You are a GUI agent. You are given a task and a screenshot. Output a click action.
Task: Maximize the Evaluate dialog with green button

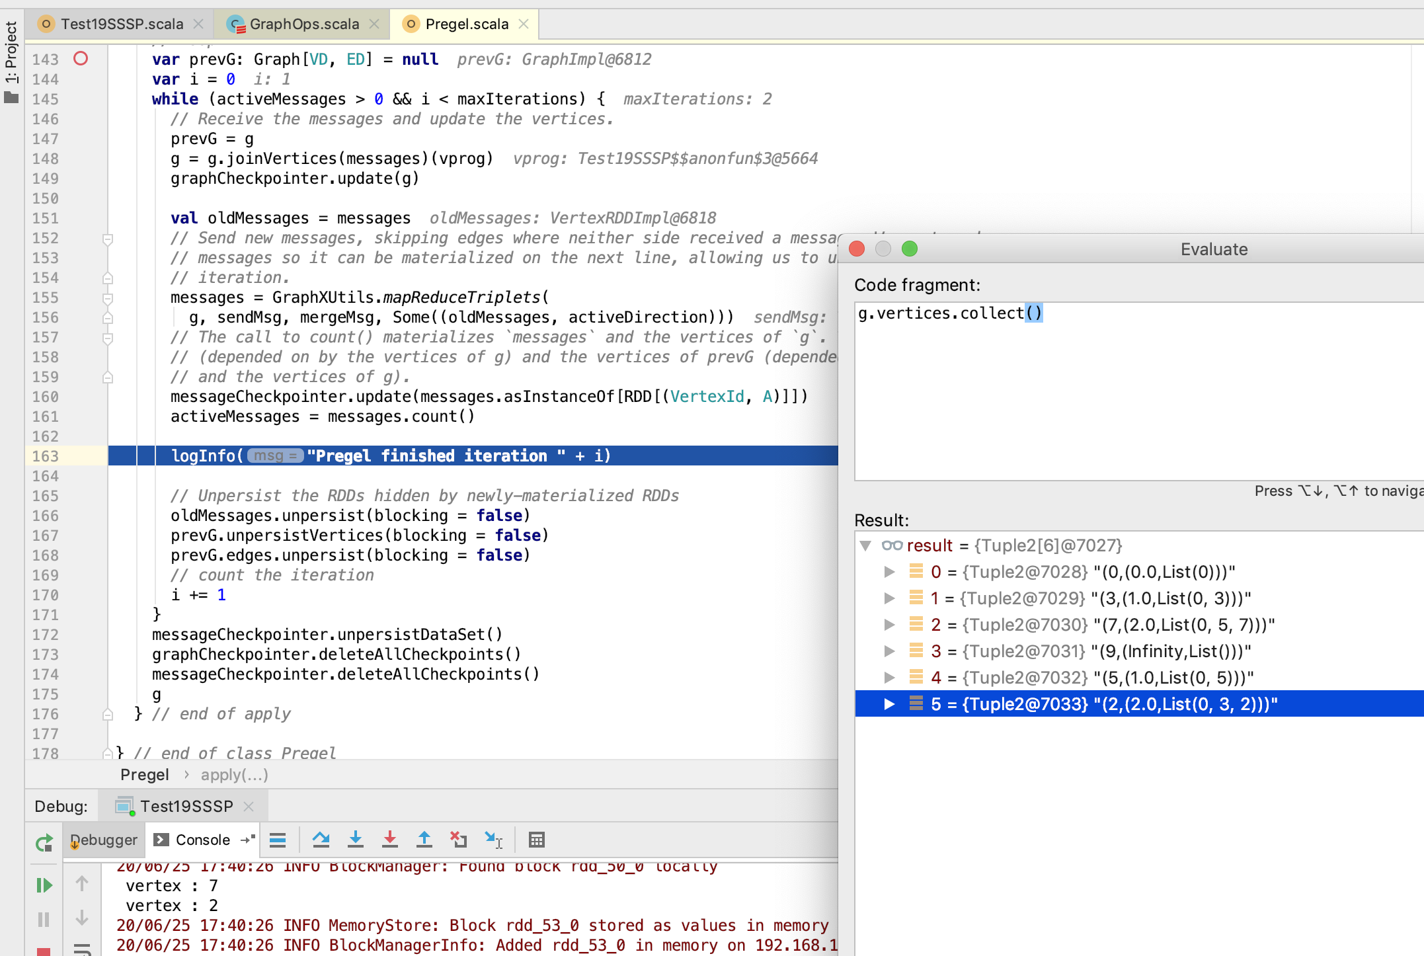coord(910,249)
